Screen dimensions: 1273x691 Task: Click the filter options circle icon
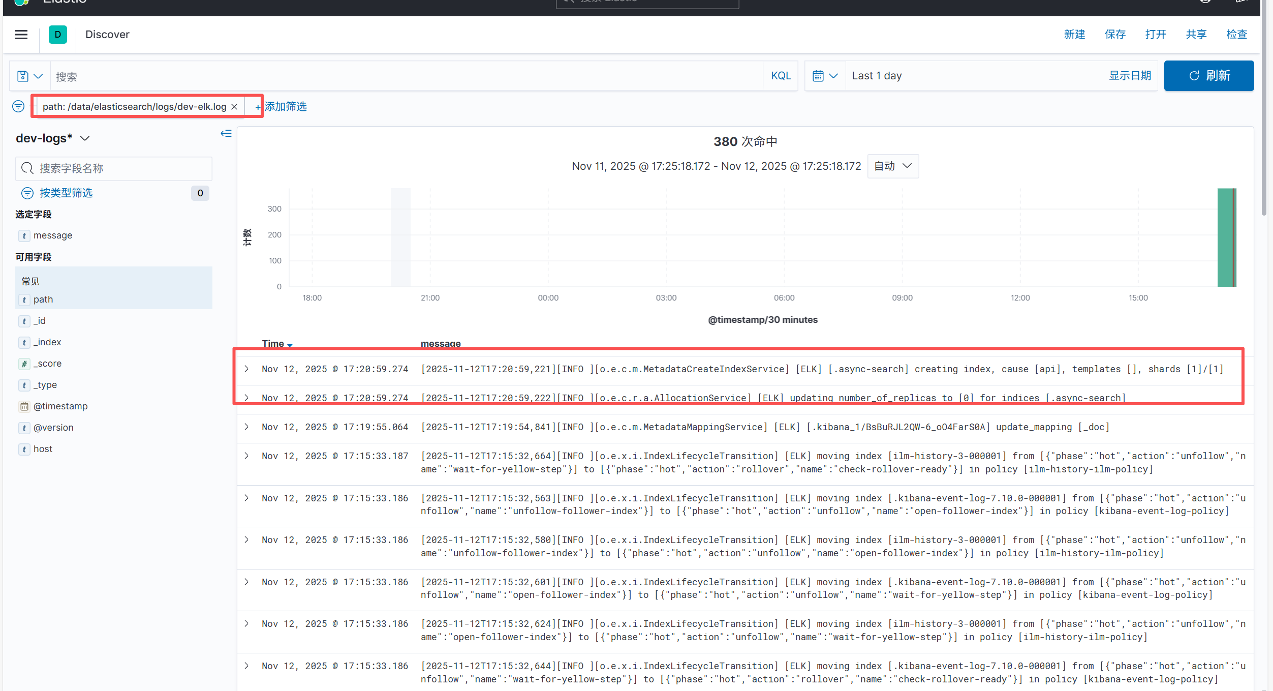click(18, 106)
